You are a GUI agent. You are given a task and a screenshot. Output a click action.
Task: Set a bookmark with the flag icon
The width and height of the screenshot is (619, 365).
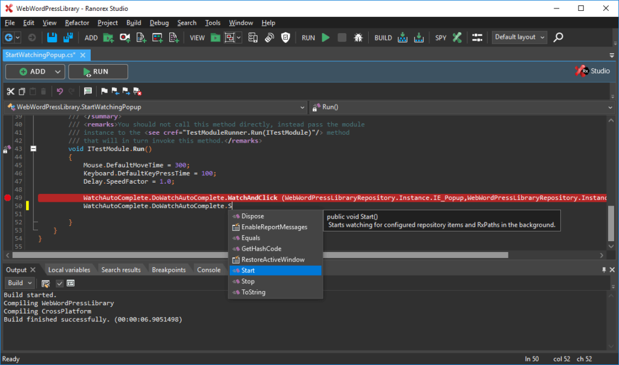(x=103, y=91)
